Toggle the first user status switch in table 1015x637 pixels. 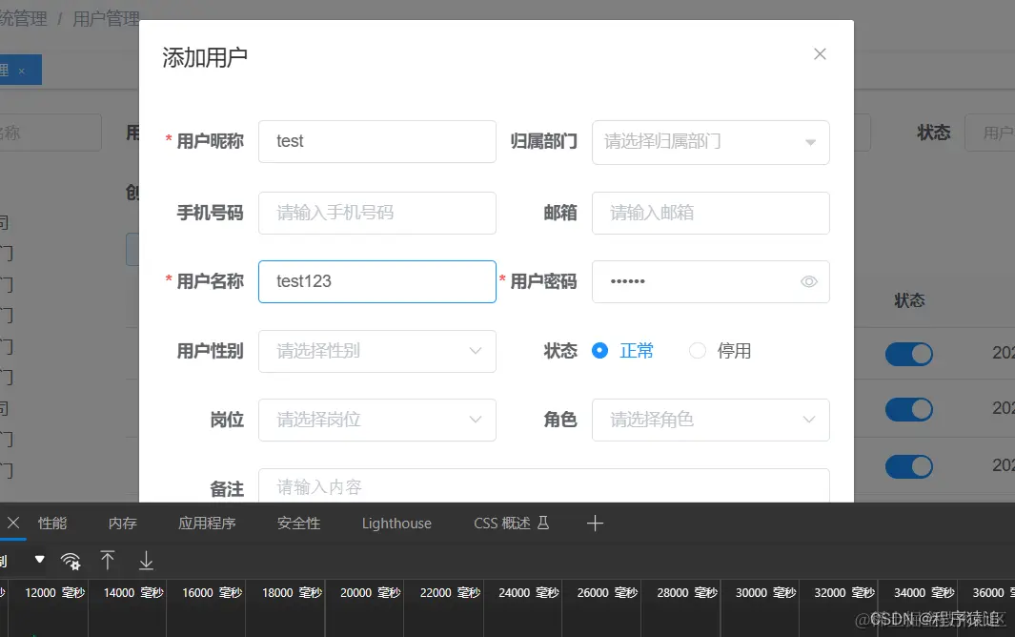909,354
